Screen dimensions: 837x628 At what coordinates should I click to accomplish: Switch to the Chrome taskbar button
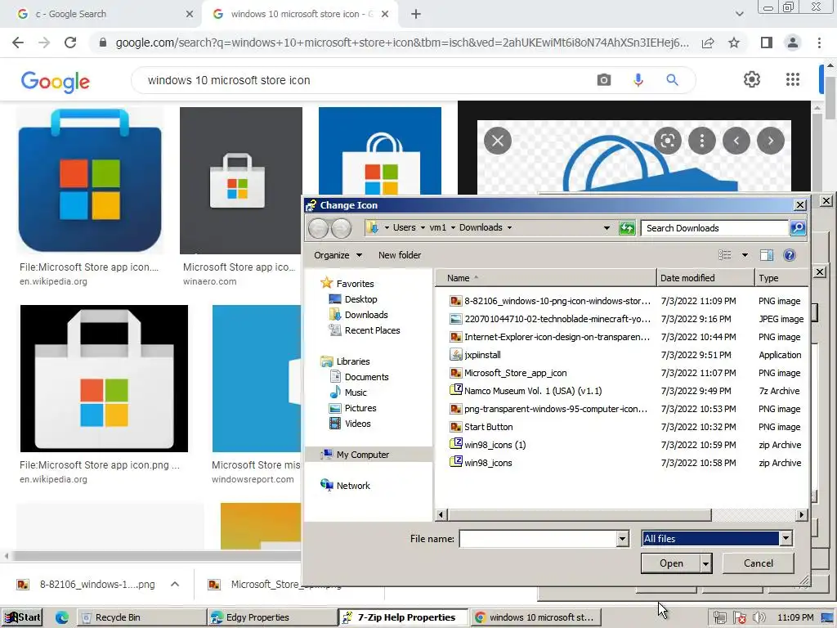click(535, 617)
